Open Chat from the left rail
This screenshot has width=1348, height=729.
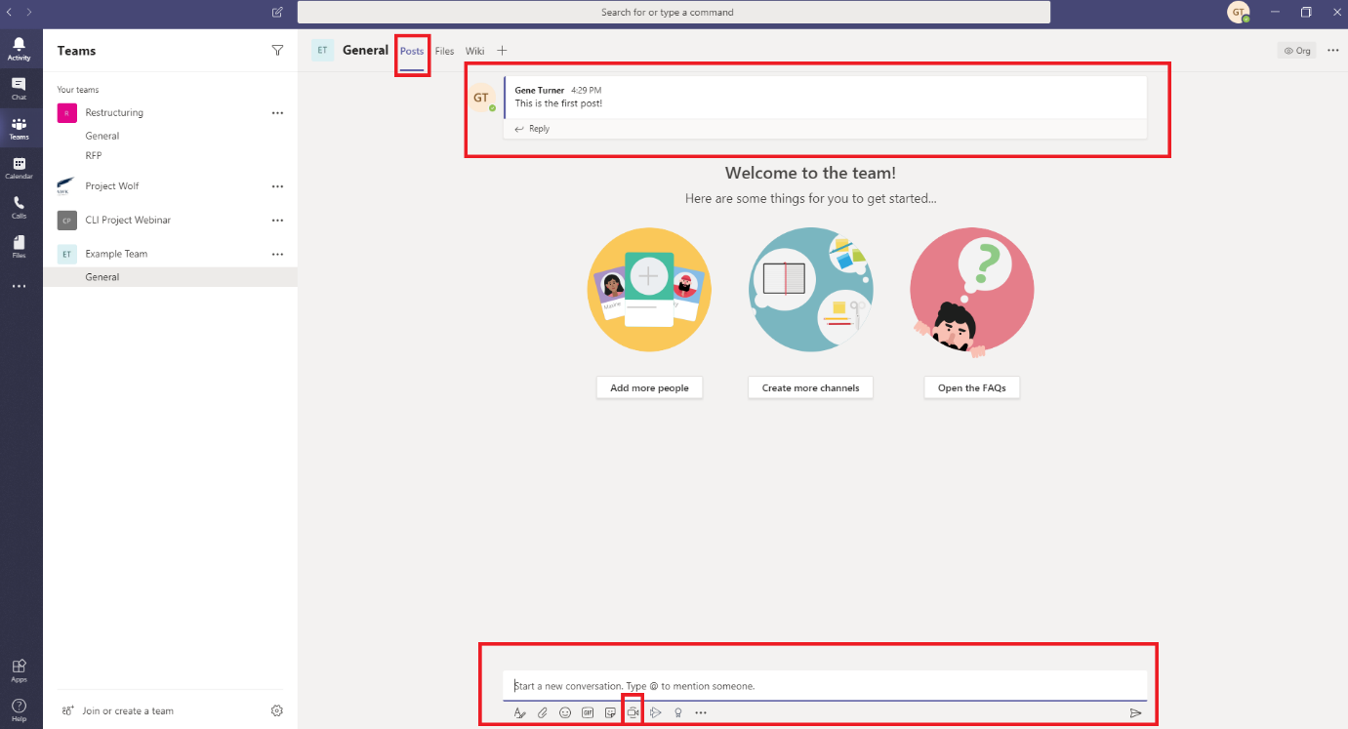[19, 89]
